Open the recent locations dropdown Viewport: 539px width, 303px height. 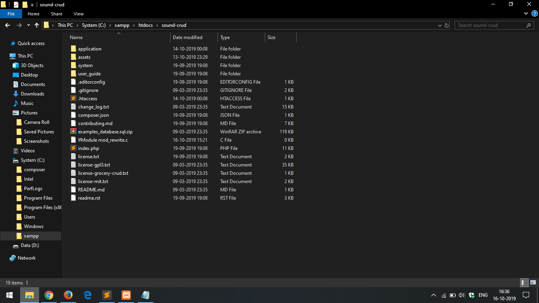(x=28, y=25)
